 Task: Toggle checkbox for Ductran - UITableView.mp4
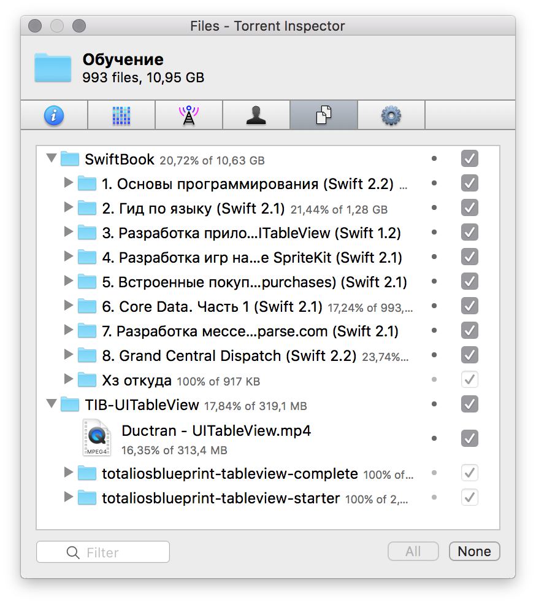click(469, 438)
